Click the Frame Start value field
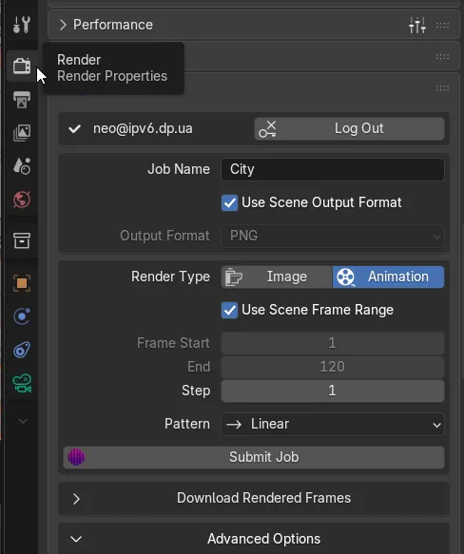Screen dimensions: 464x554 click(333, 343)
